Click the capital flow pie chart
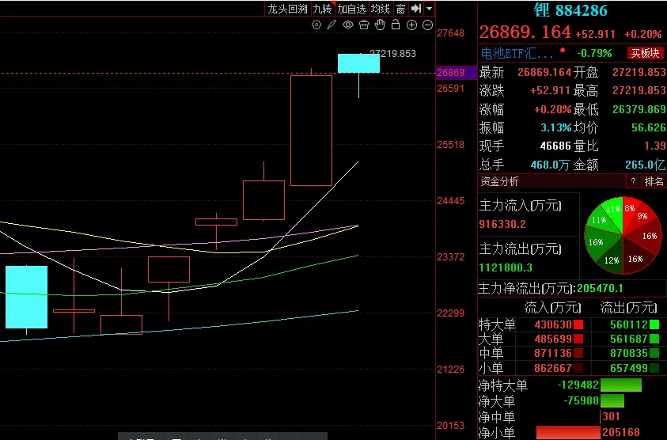This screenshot has height=440, width=667. 623,235
